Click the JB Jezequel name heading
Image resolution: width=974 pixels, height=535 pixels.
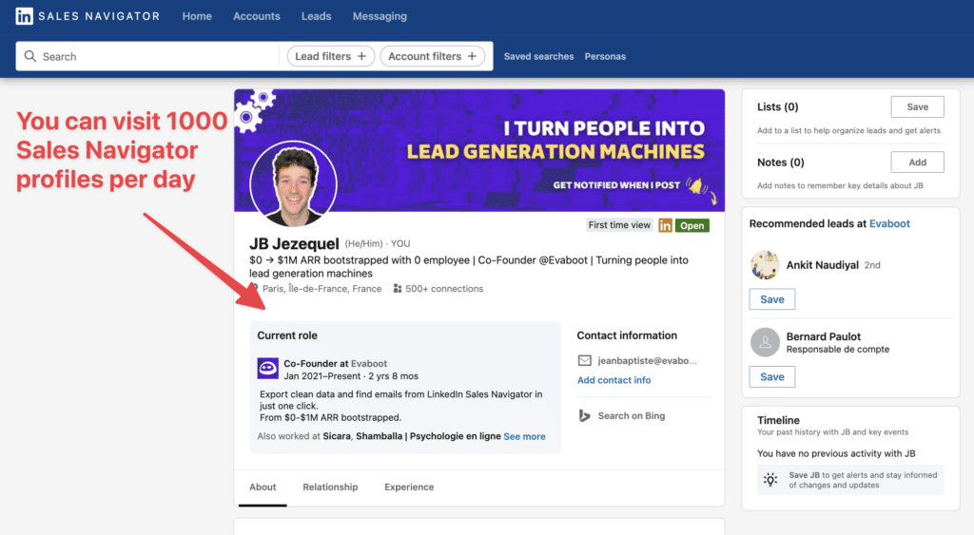295,243
